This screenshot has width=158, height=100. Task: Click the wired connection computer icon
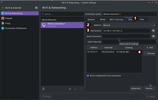point(44,25)
